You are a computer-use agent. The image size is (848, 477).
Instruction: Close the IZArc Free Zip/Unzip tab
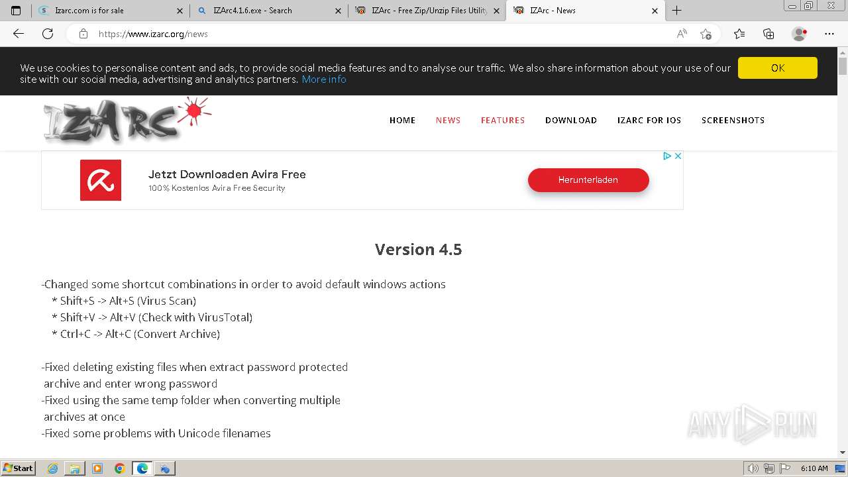pyautogui.click(x=496, y=11)
